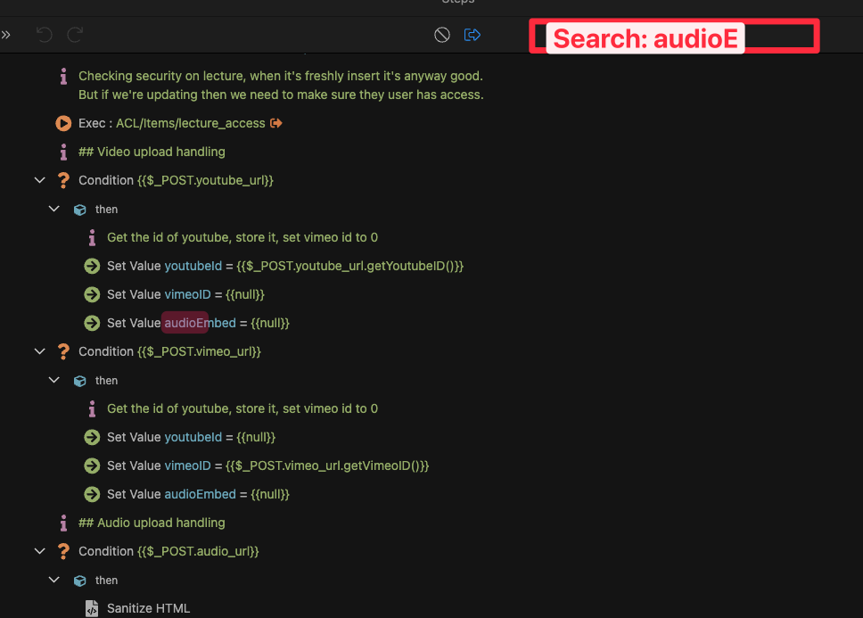Click the play icon on Exec ACL/Items/lecture_access
Screen dimensions: 863x618
tap(63, 123)
